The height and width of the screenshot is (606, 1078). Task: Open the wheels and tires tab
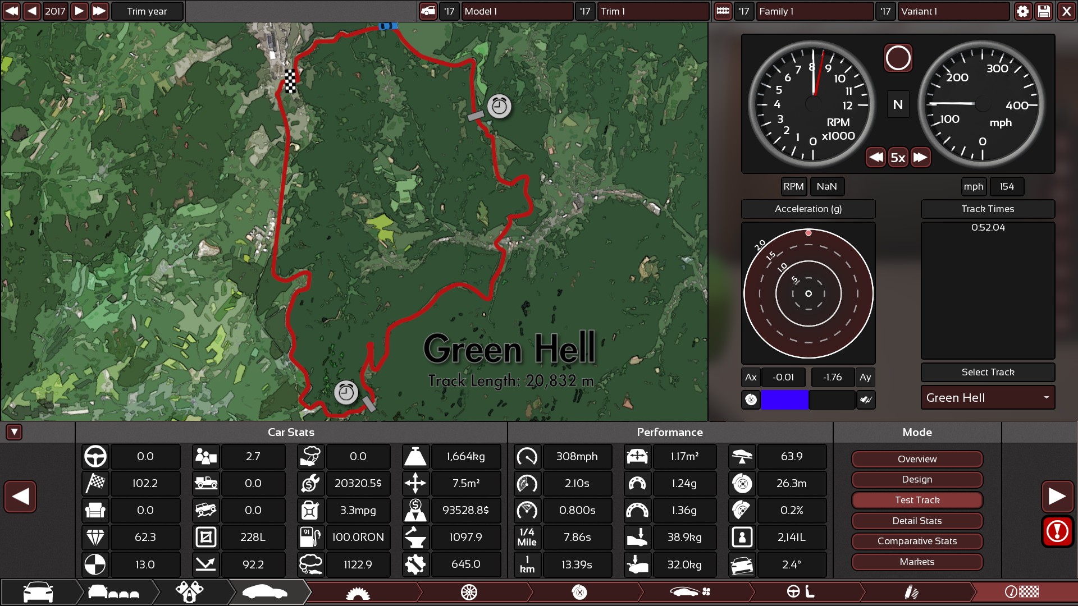pos(469,592)
